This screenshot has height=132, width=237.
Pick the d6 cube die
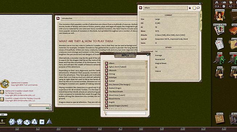click(42, 122)
